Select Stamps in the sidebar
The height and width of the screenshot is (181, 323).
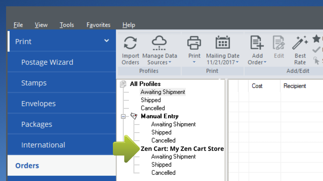(x=62, y=83)
